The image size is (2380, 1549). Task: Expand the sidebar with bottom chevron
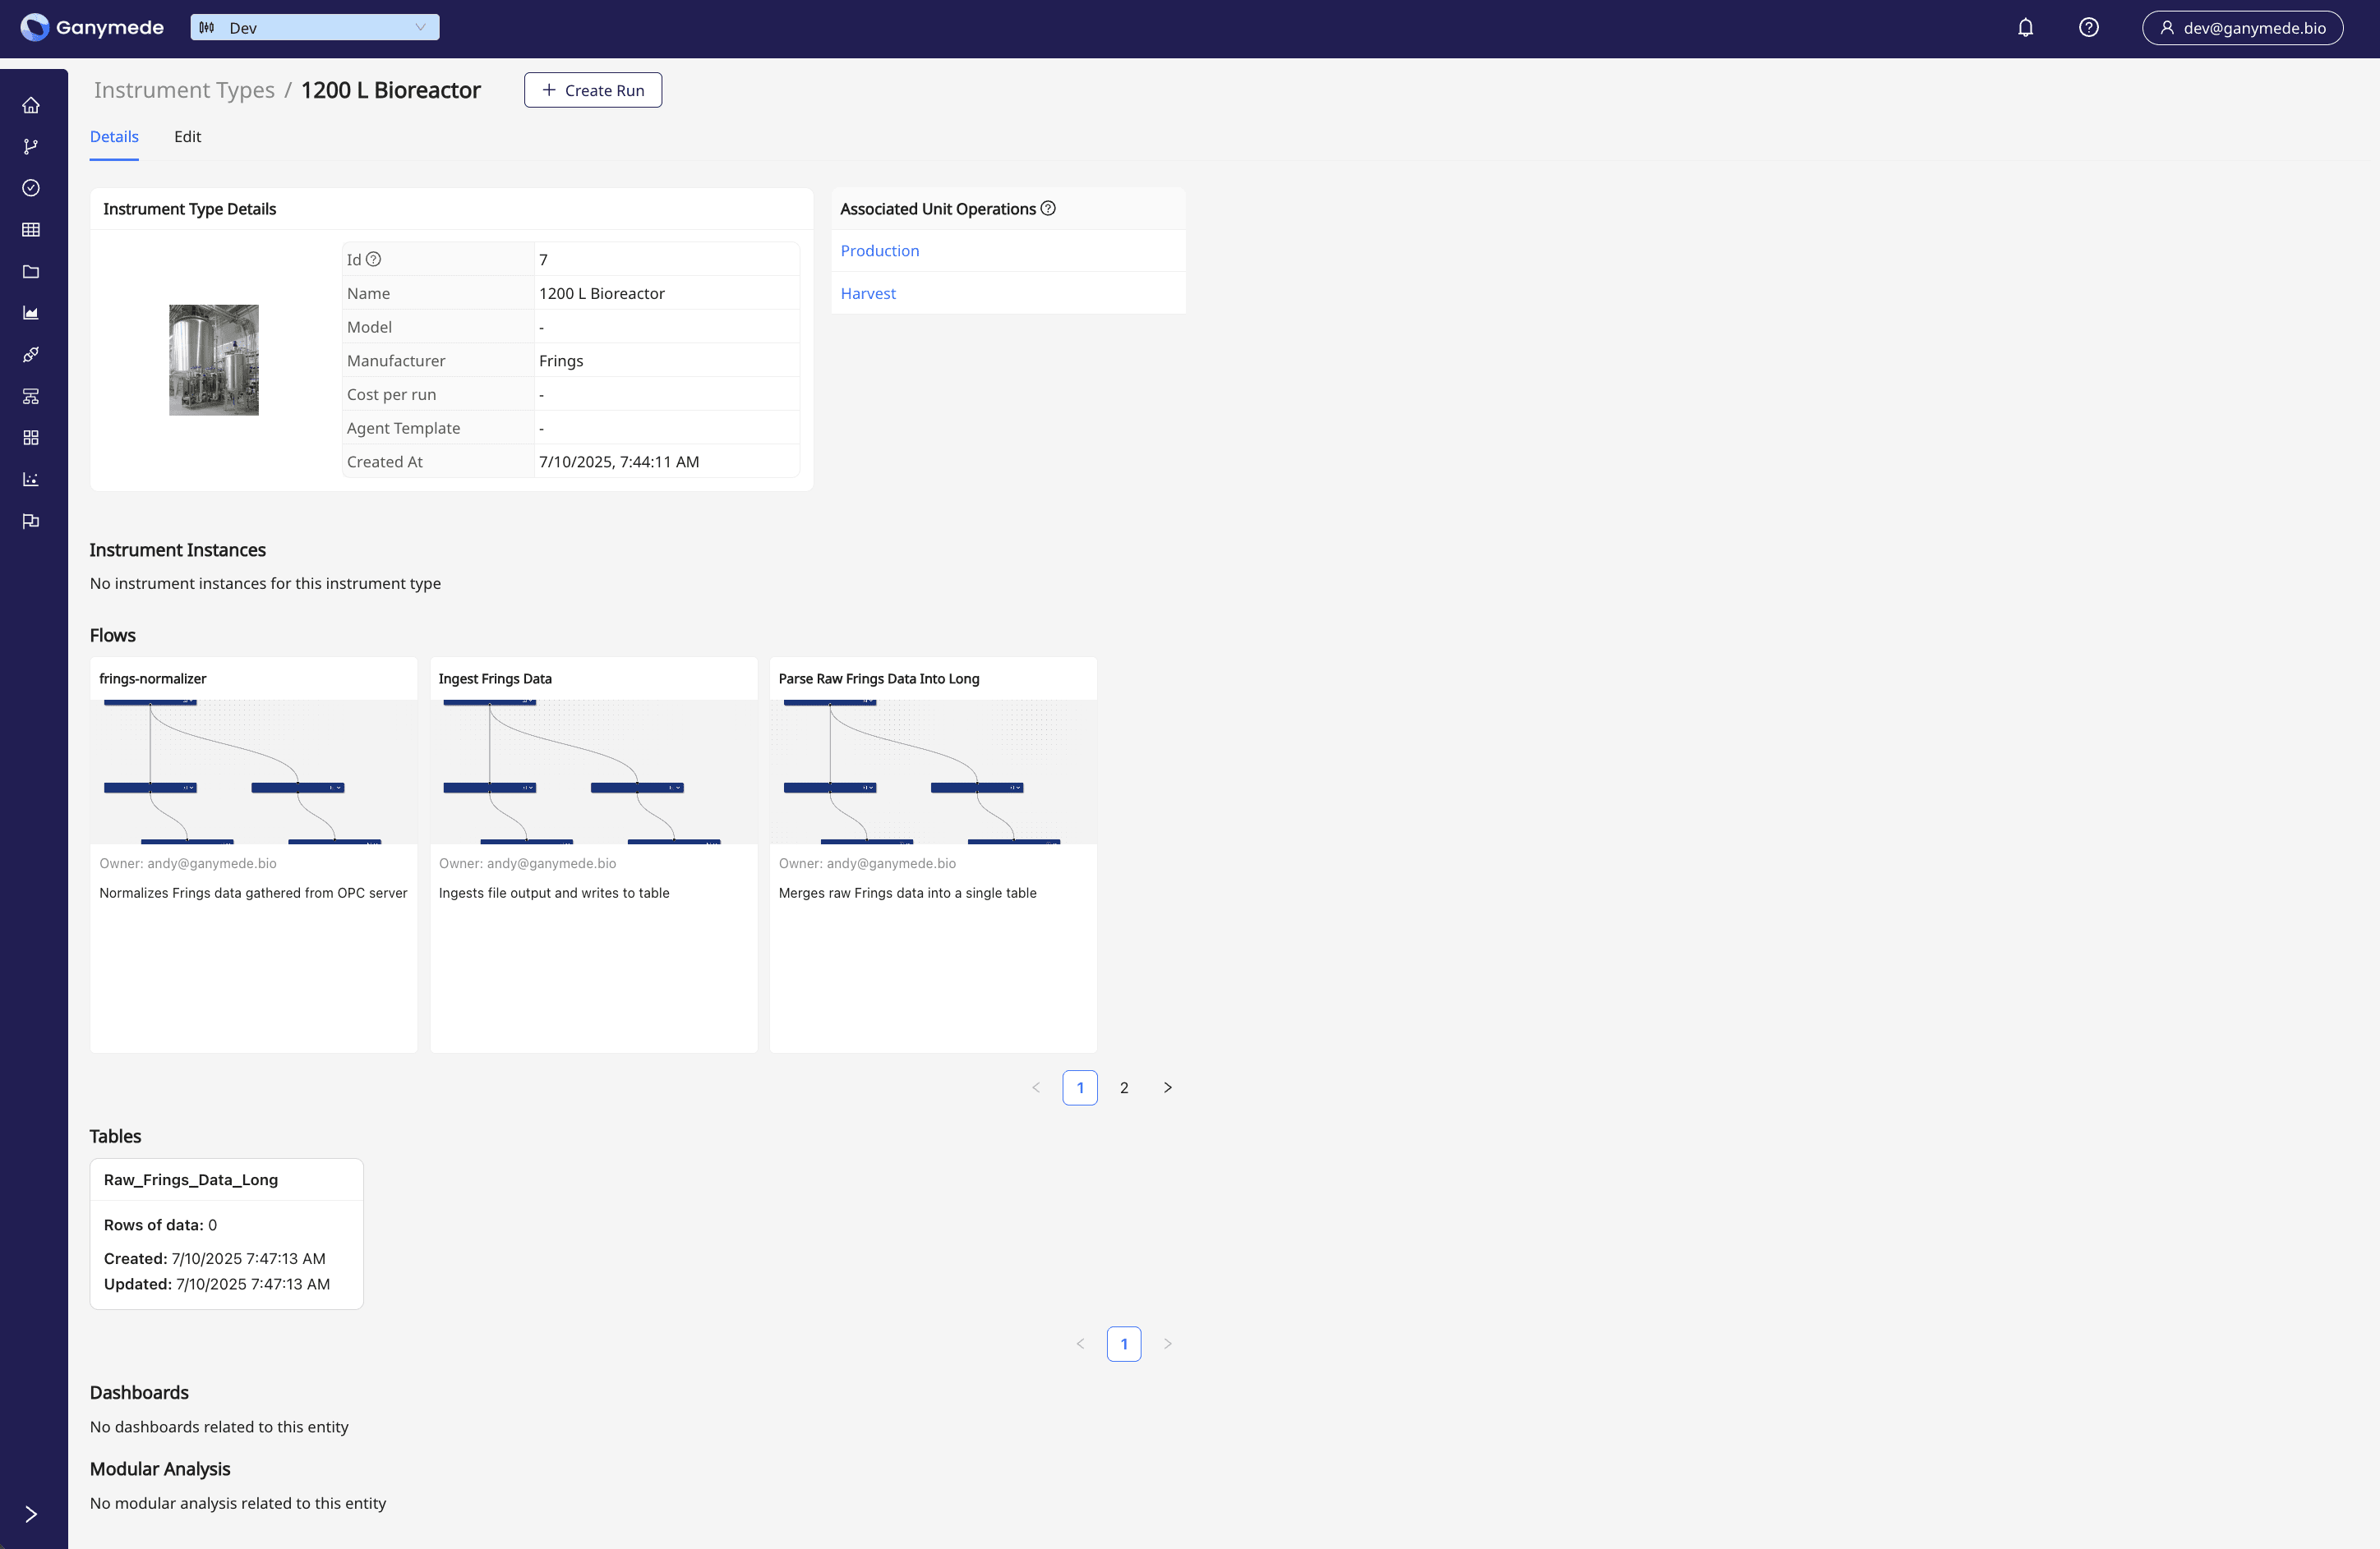click(x=31, y=1514)
